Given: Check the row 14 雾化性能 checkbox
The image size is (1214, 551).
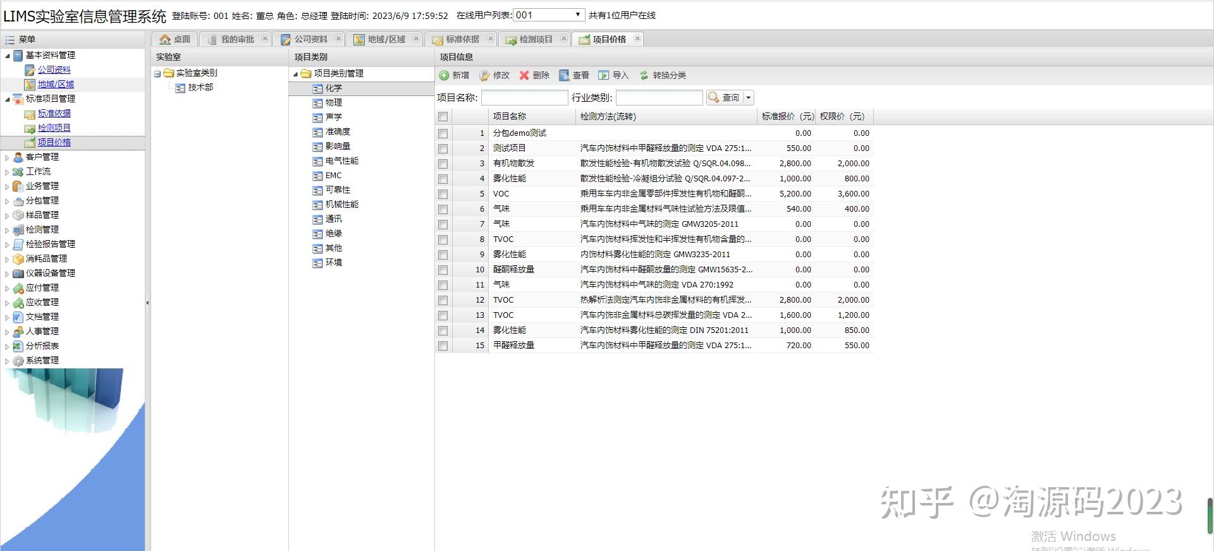Looking at the screenshot, I should (443, 330).
